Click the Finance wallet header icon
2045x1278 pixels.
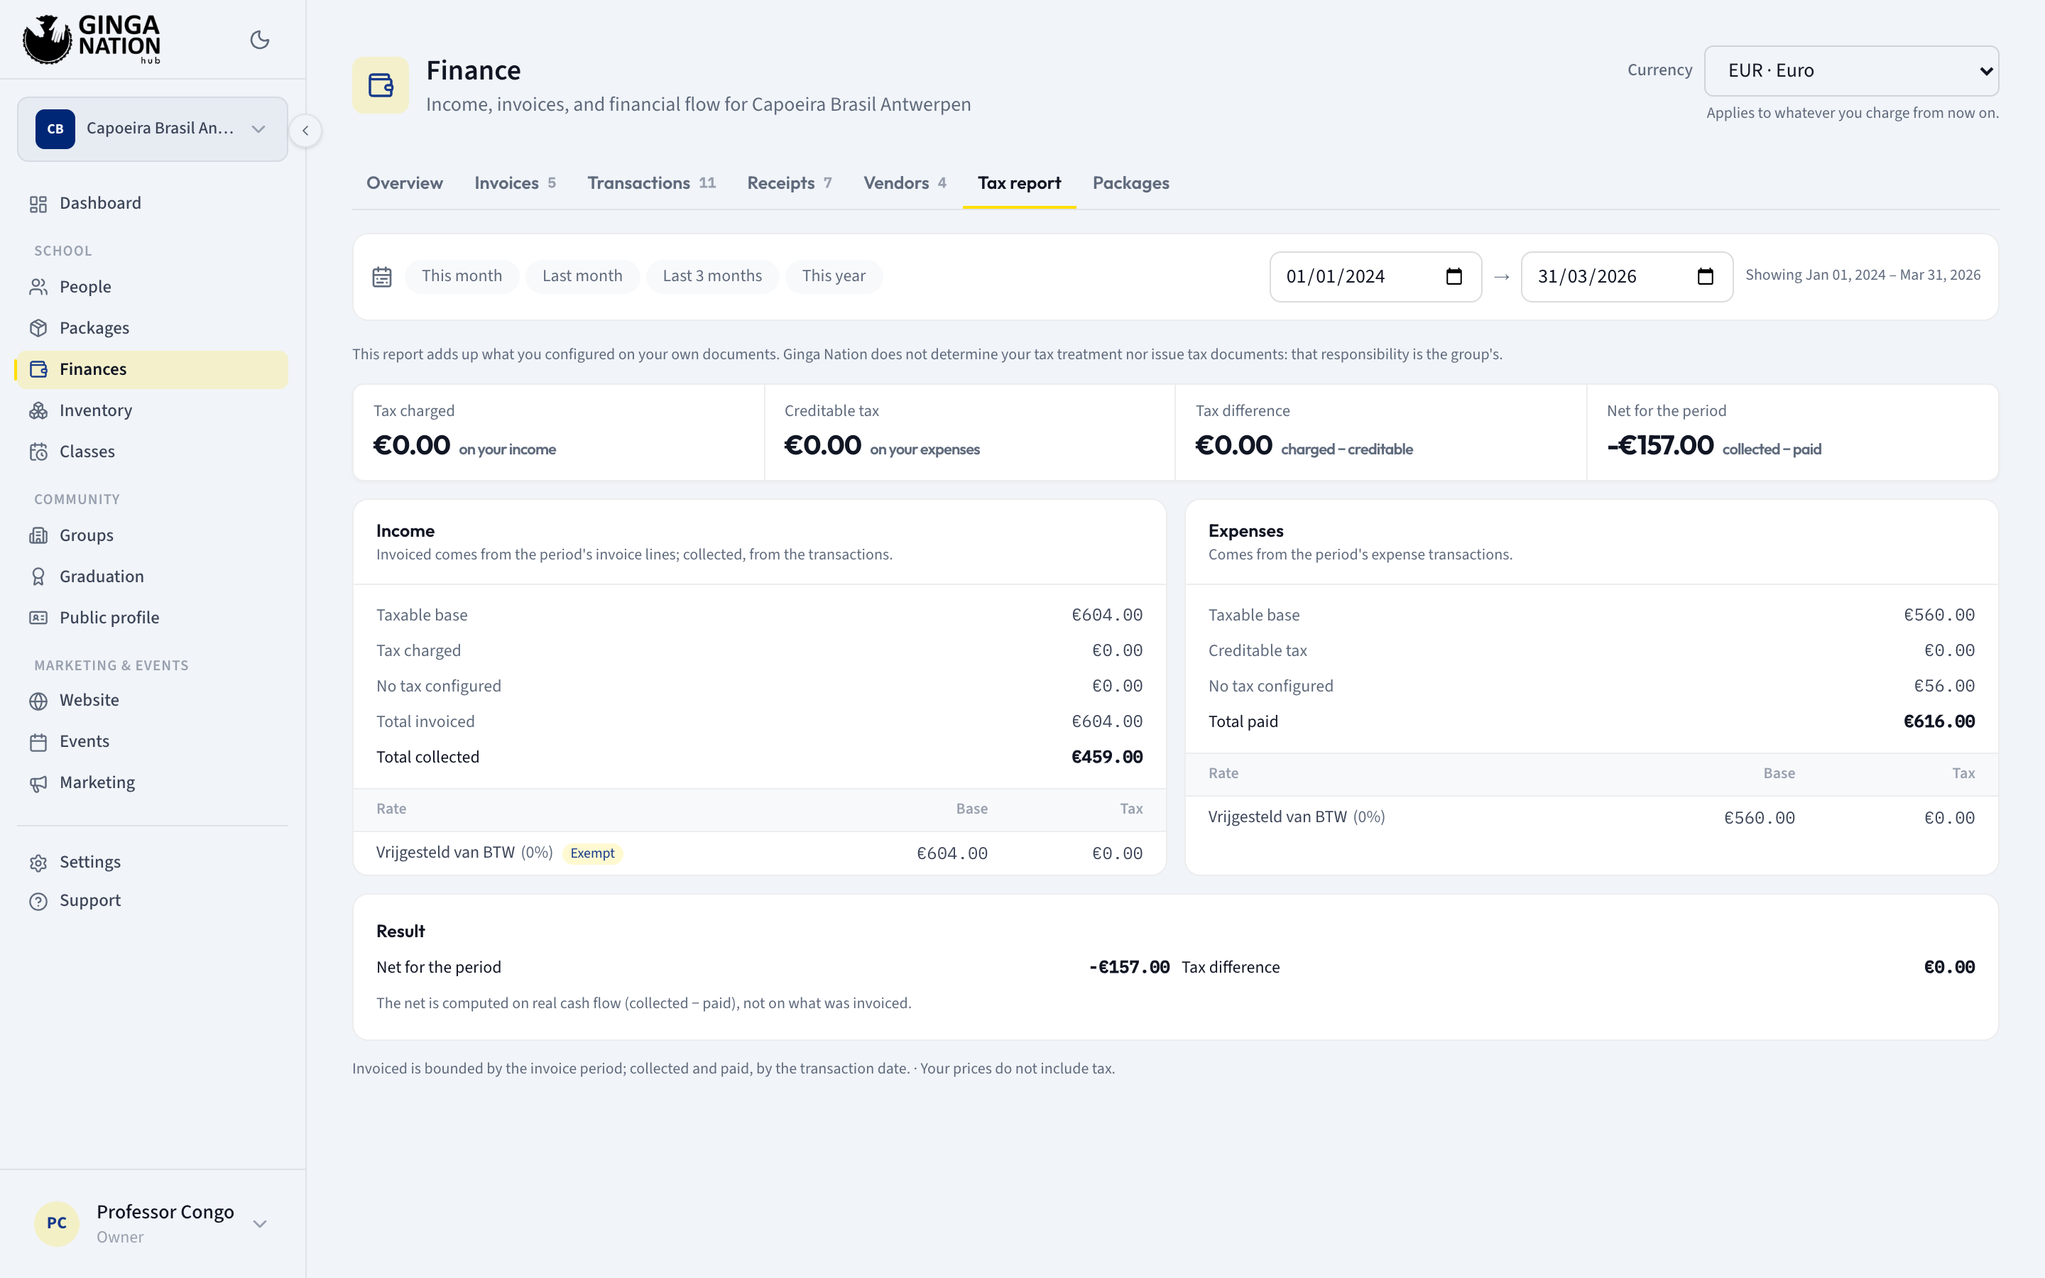point(381,85)
